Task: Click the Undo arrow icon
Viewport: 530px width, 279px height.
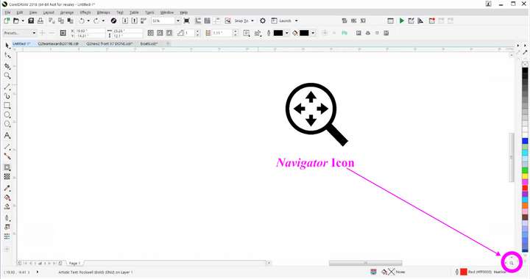Action: point(82,21)
